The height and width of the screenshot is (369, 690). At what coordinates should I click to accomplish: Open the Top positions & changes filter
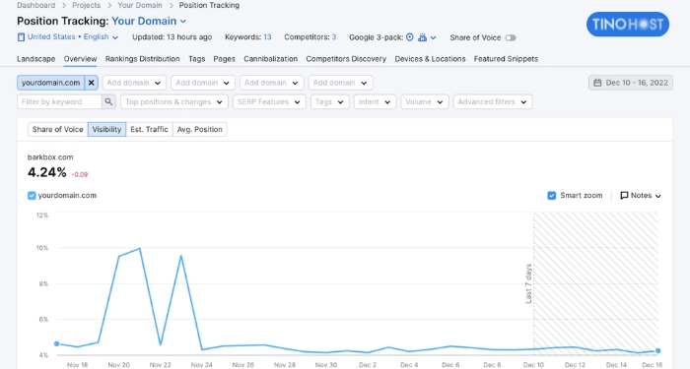174,102
